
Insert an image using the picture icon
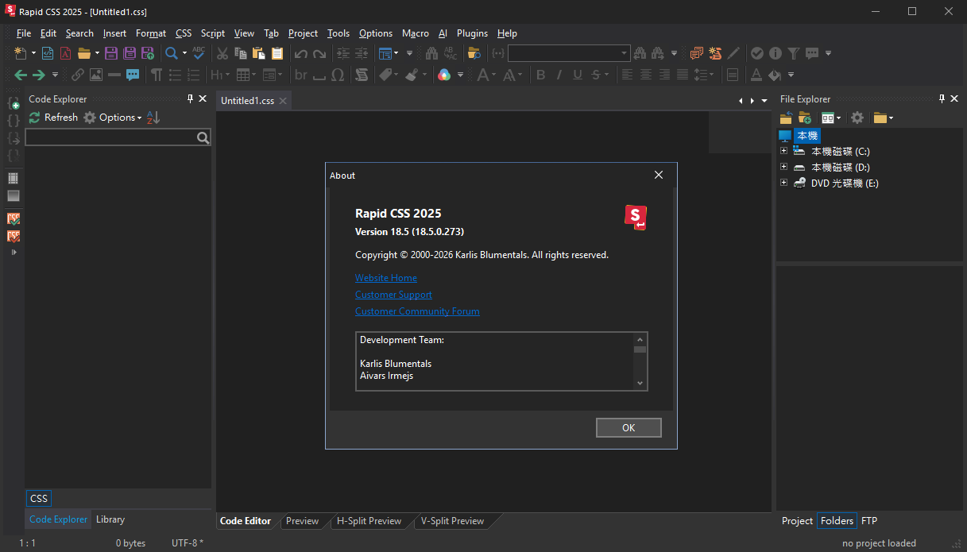point(96,75)
